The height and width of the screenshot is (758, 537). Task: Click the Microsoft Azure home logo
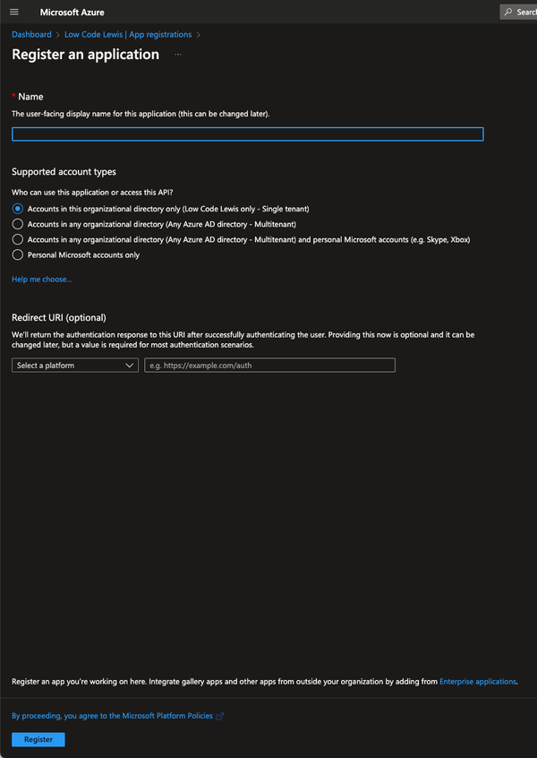pos(74,12)
